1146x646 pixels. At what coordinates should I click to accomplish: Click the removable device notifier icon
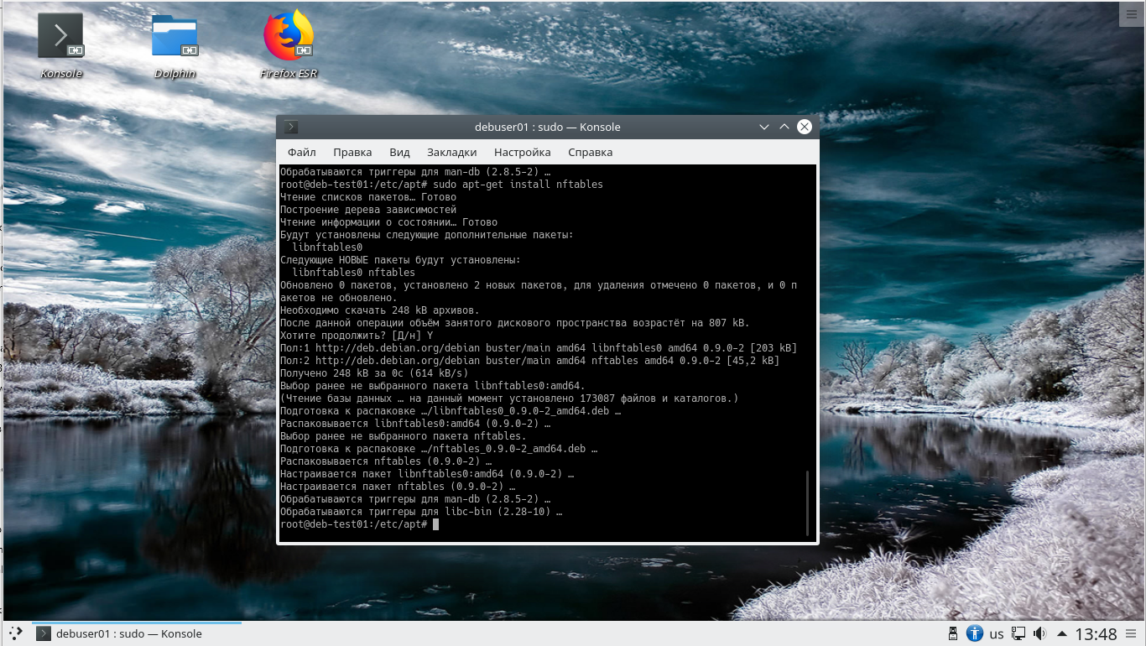[x=952, y=633]
